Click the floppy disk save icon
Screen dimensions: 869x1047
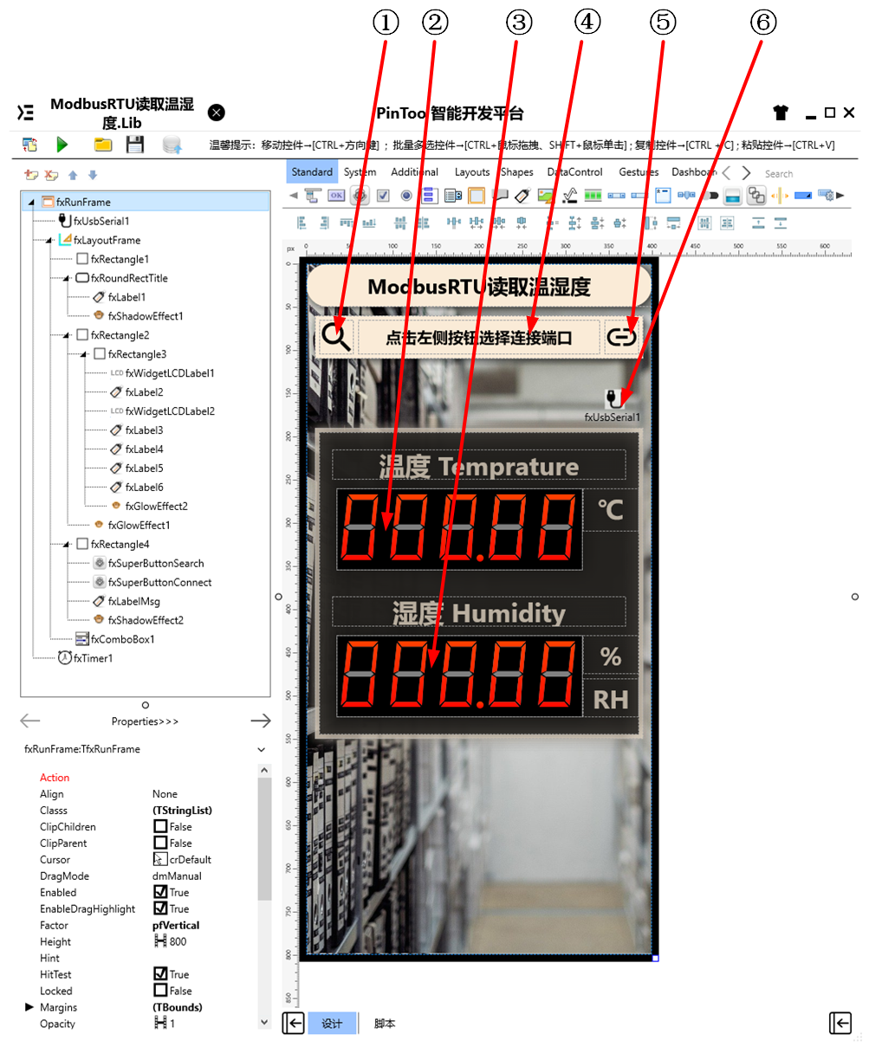click(x=135, y=145)
